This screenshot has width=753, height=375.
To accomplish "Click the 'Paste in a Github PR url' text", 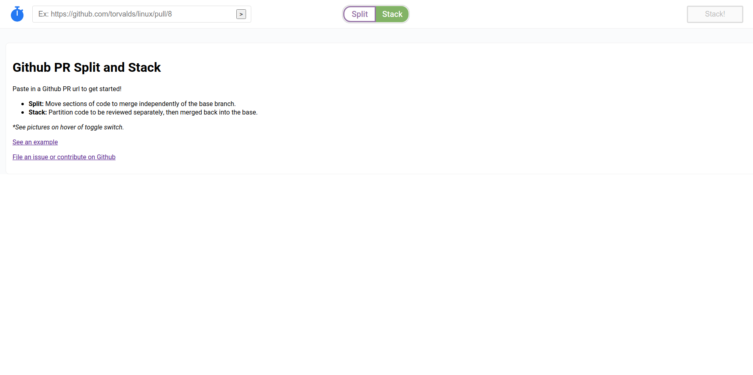I will 67,89.
